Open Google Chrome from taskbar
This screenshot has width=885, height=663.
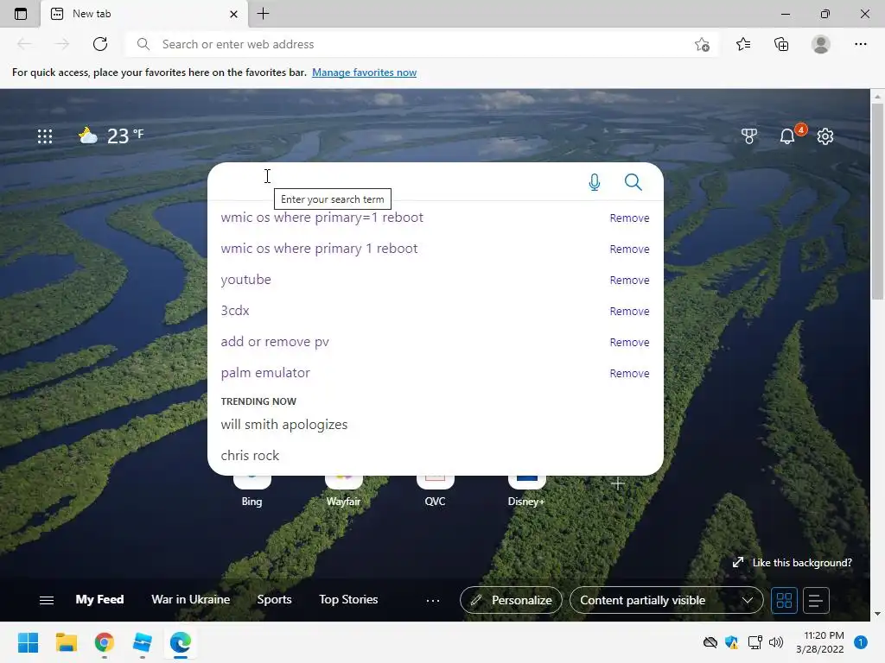tap(105, 642)
